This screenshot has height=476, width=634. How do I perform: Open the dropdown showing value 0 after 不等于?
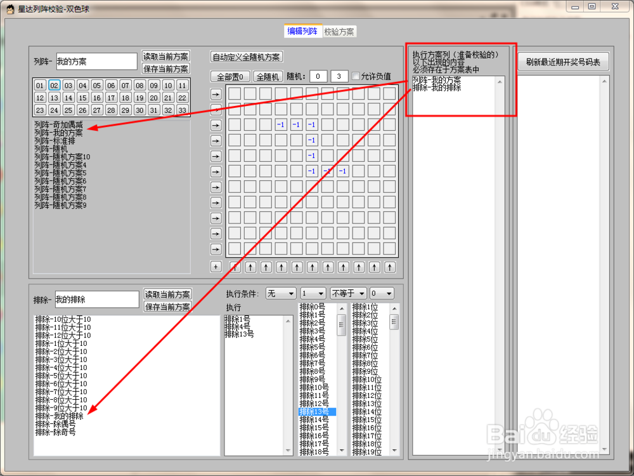(382, 293)
